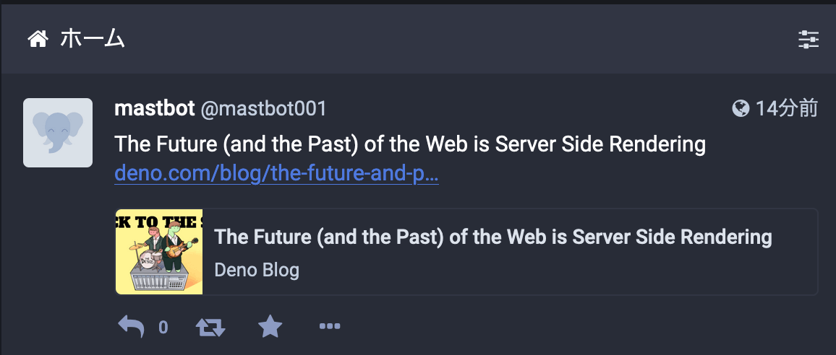Click the bold title inside the preview card
This screenshot has height=355, width=836.
click(493, 237)
